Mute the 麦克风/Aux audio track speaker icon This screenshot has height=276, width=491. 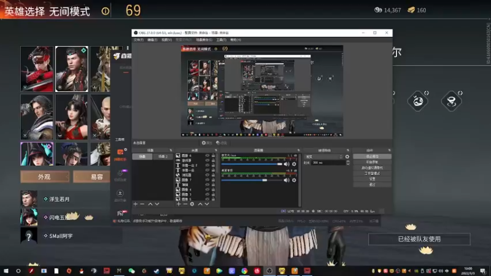coord(287,164)
